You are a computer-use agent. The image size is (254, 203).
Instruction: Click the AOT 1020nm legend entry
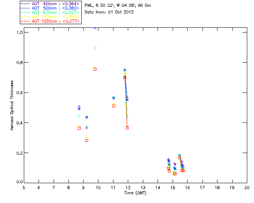click(x=50, y=21)
